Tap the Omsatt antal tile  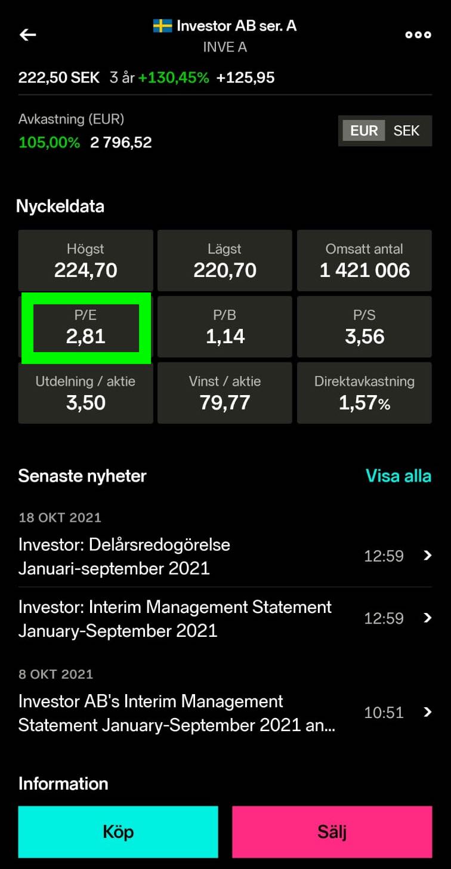point(364,261)
